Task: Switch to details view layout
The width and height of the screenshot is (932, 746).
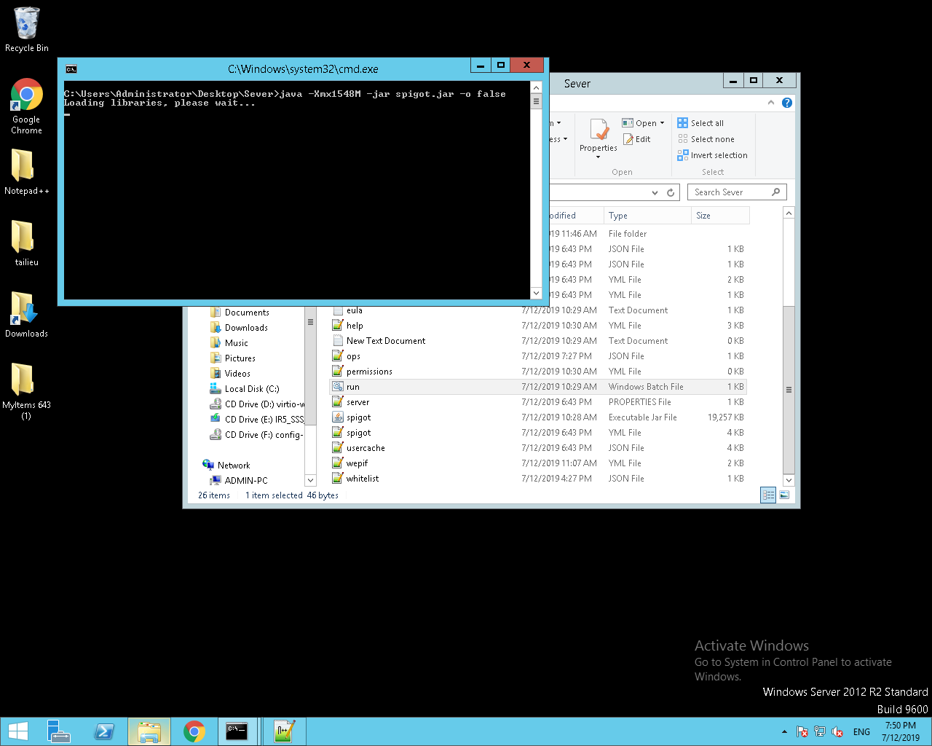Action: coord(768,495)
